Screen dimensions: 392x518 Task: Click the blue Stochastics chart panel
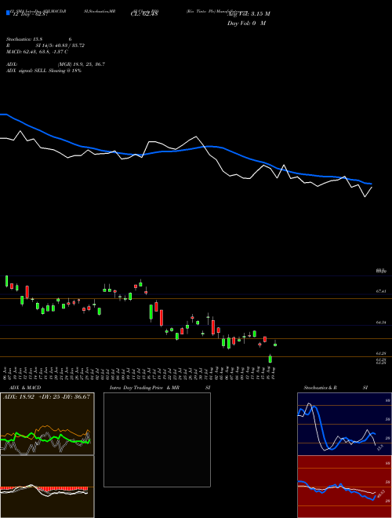[344, 424]
